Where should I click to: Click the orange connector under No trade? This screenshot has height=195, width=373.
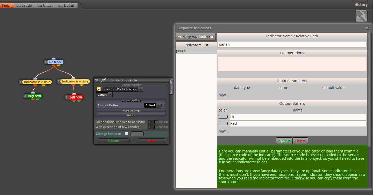[x=54, y=65]
